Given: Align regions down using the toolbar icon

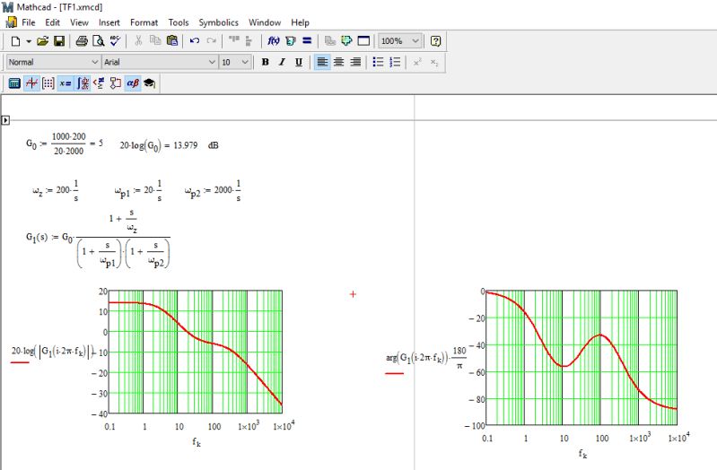Looking at the screenshot, I should click(x=249, y=41).
